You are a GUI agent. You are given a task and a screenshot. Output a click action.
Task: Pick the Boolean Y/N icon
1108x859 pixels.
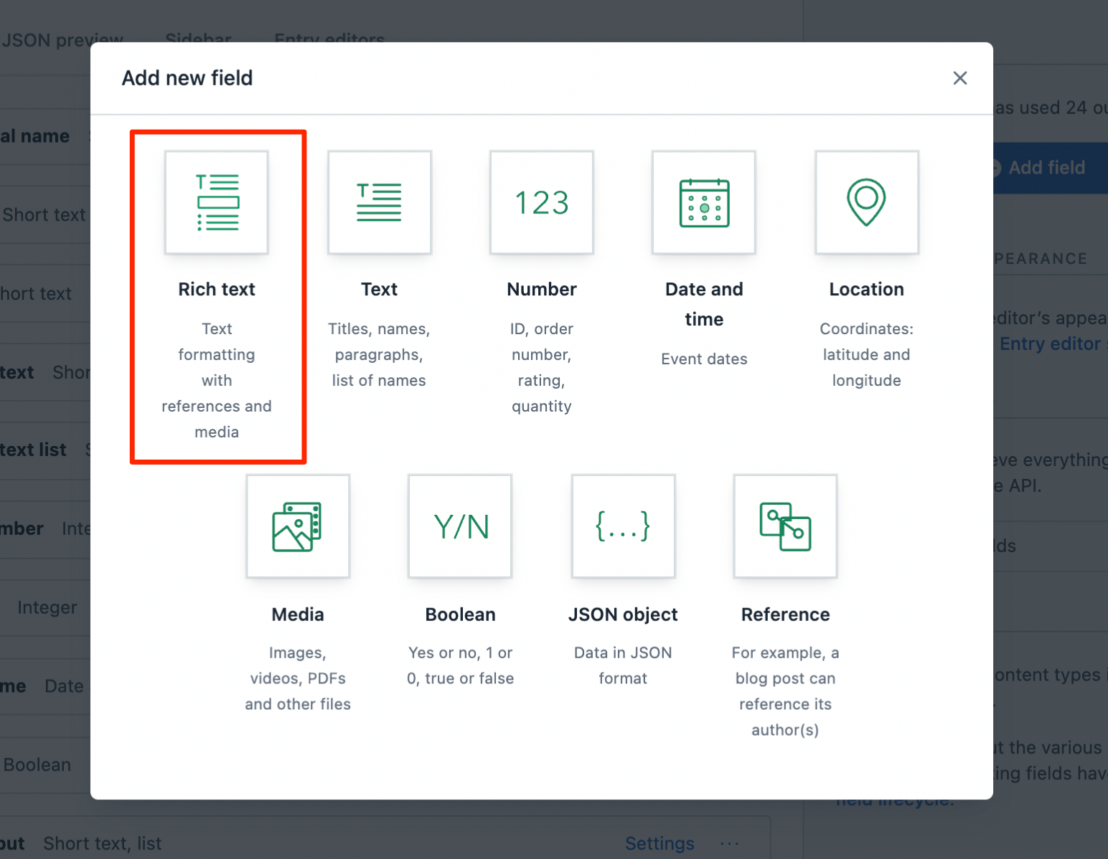point(460,526)
